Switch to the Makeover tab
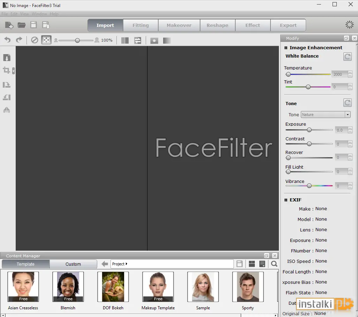Viewport: 358px width, 317px height. point(179,25)
